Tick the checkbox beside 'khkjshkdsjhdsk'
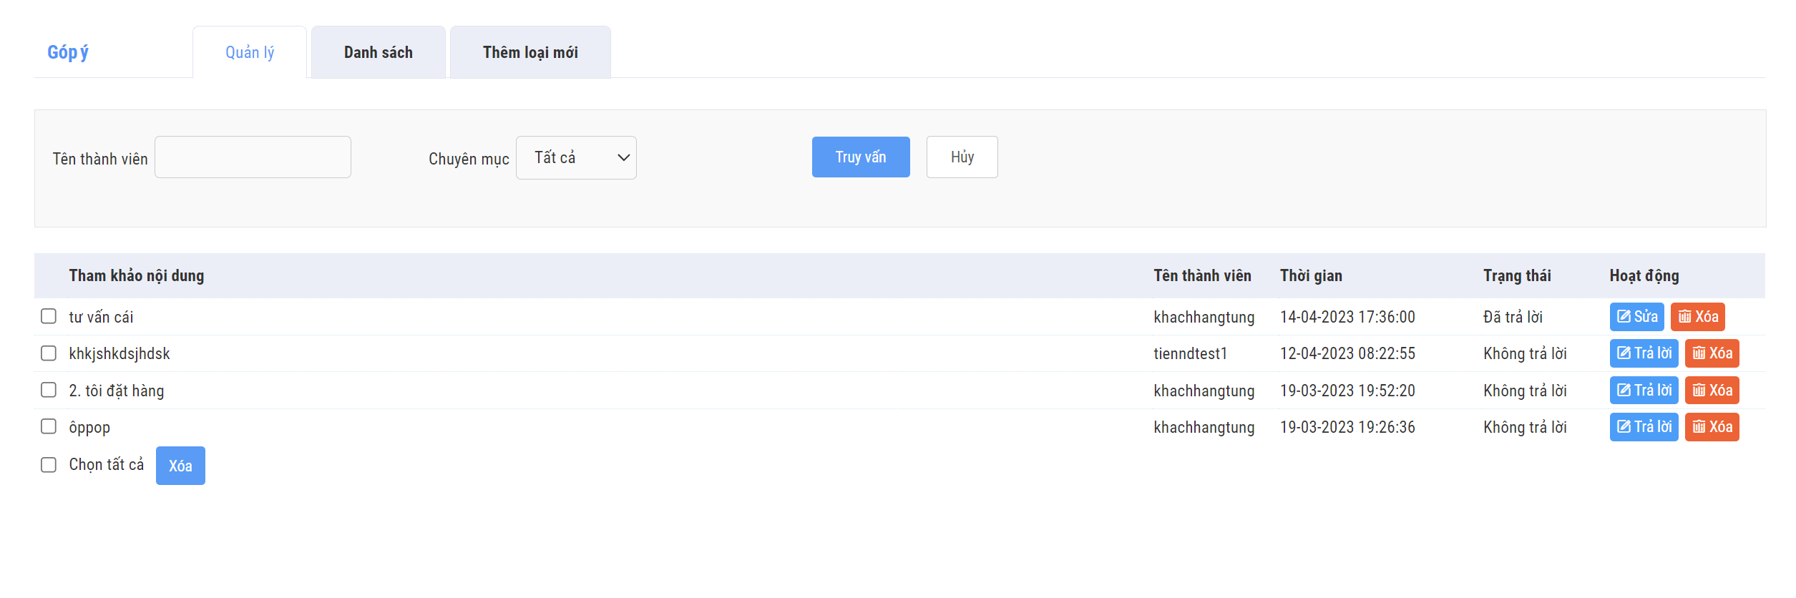The width and height of the screenshot is (1796, 598). 49,353
